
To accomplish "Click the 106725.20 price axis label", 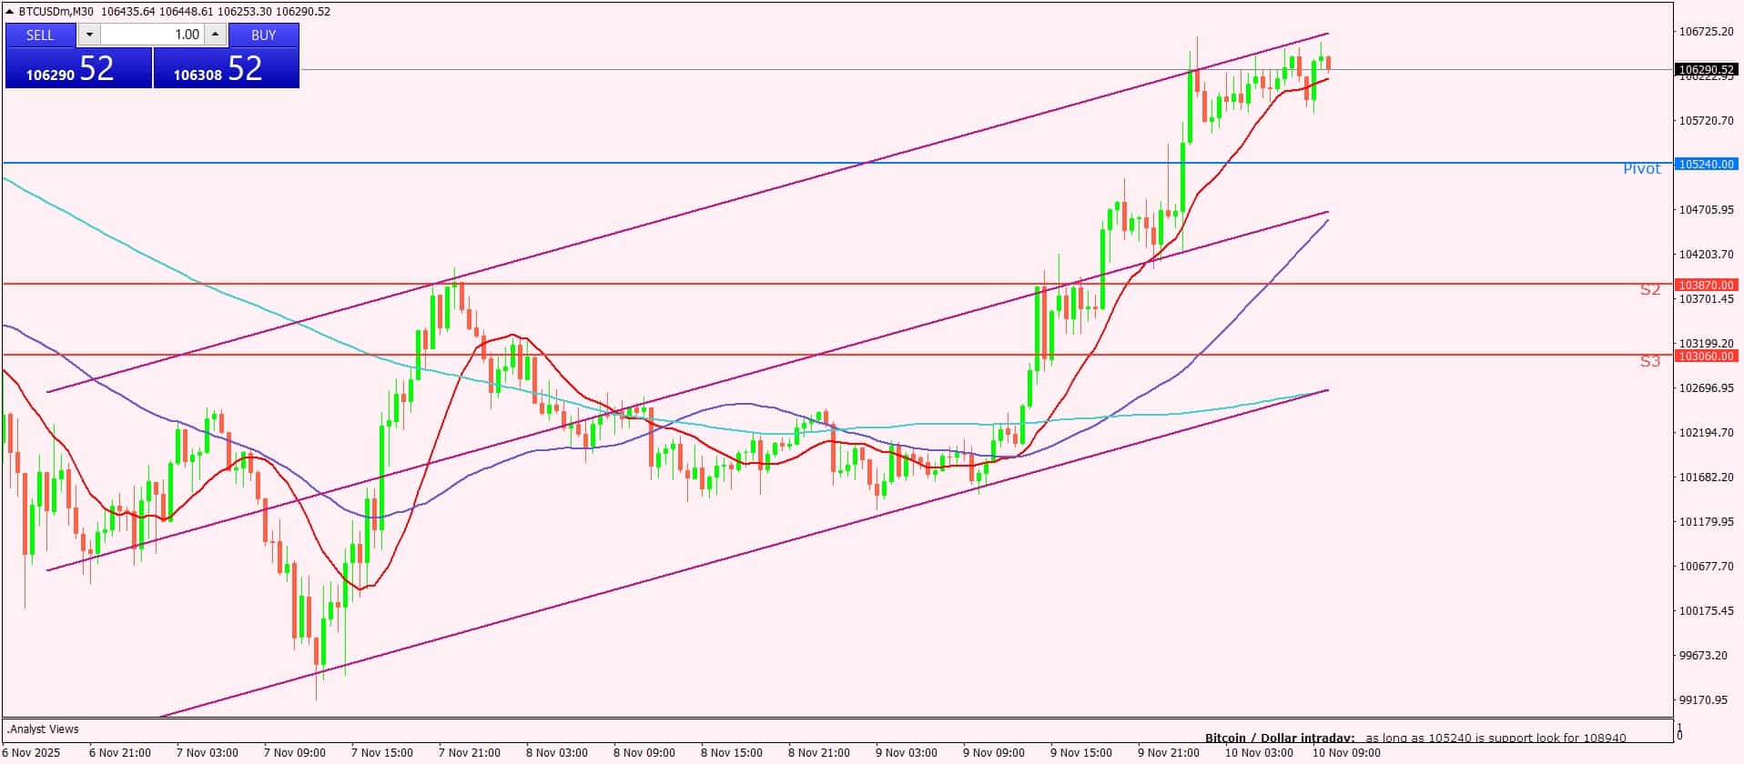I will coord(1707,31).
